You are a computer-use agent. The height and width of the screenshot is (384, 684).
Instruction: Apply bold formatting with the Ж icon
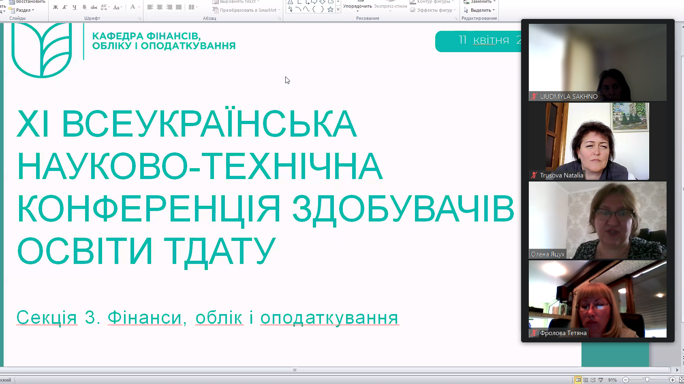coord(56,7)
